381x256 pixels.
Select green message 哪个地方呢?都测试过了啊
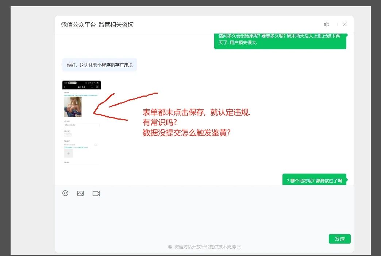point(315,180)
